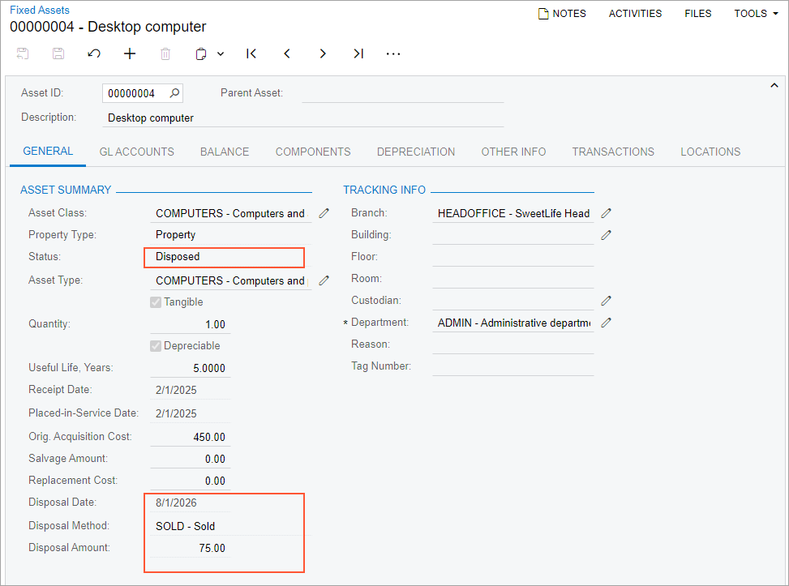Add a new fixed asset record

point(130,53)
